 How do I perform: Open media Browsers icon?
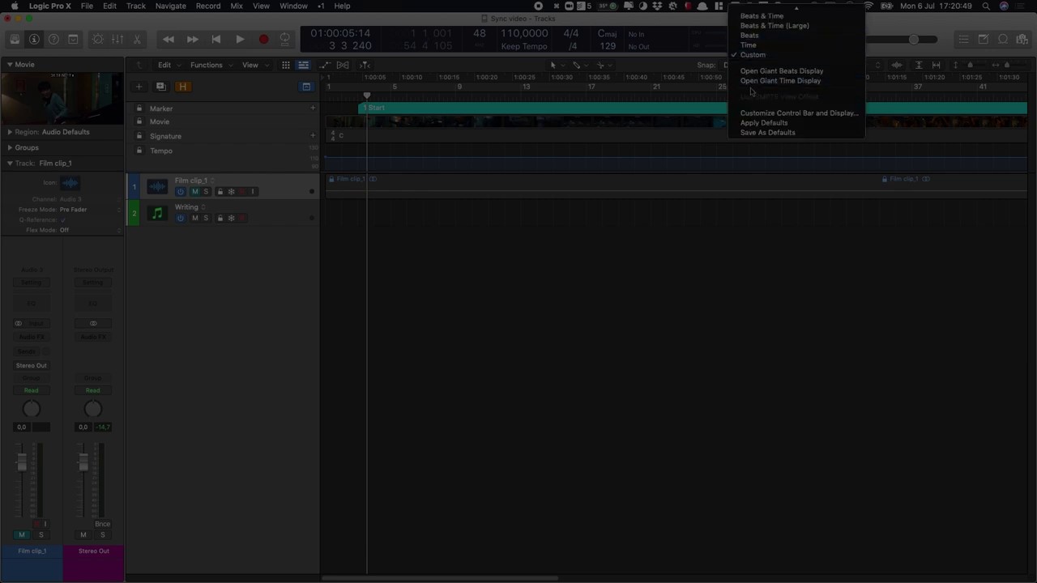coord(1022,39)
